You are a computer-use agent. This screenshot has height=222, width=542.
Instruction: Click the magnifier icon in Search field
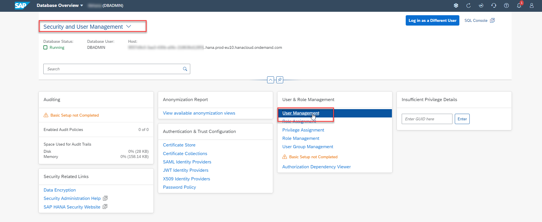185,69
